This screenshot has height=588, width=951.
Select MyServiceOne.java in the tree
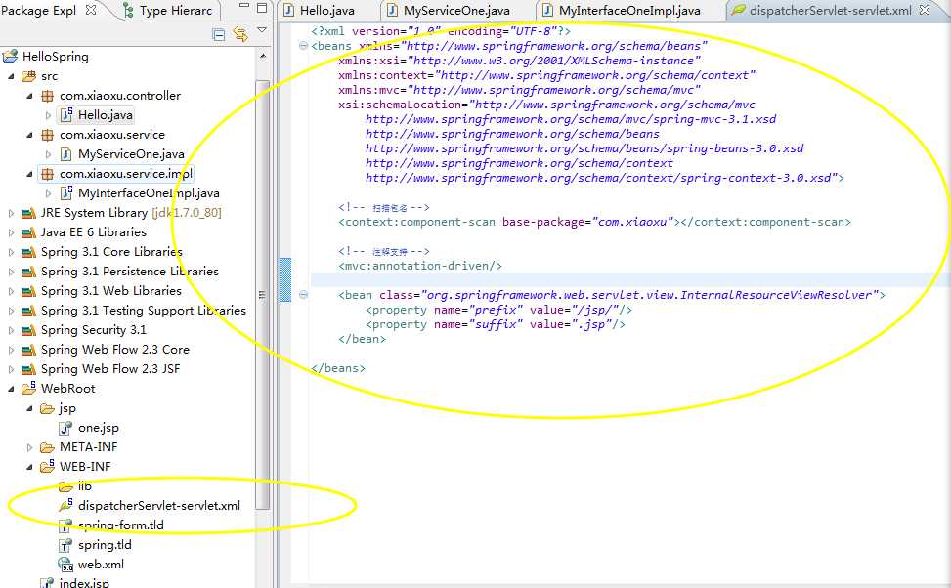tap(131, 154)
